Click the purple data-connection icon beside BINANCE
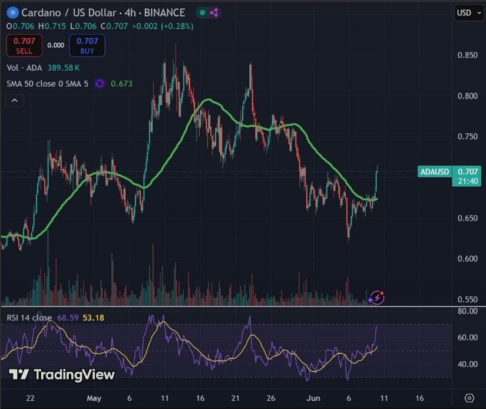486x409 pixels. 214,13
